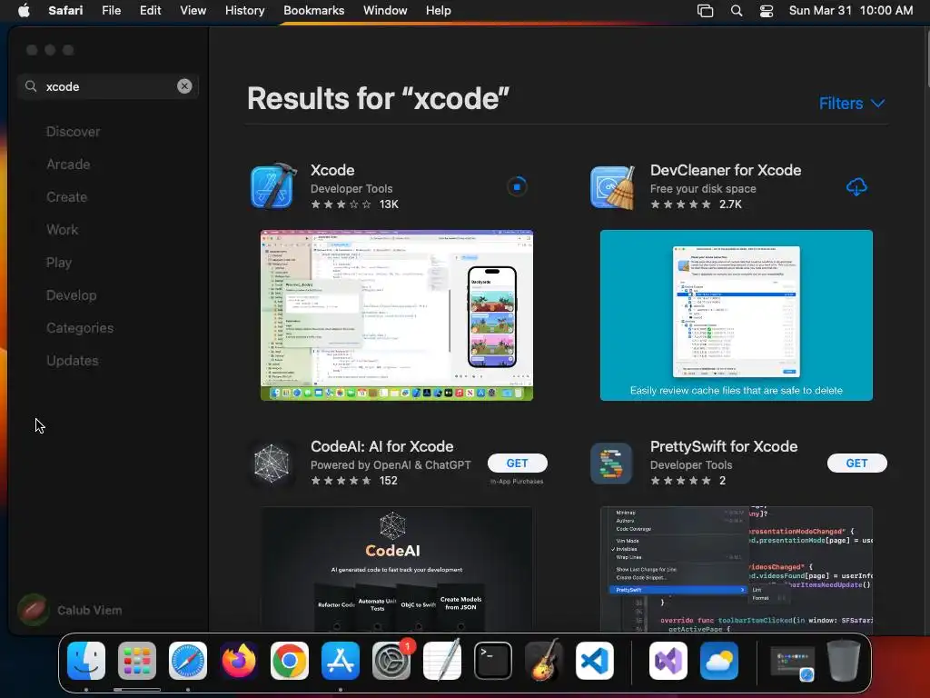
Task: Go to Develop section
Action: (71, 295)
